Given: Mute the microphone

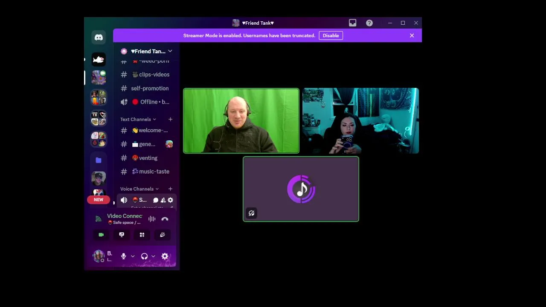Looking at the screenshot, I should (124, 256).
